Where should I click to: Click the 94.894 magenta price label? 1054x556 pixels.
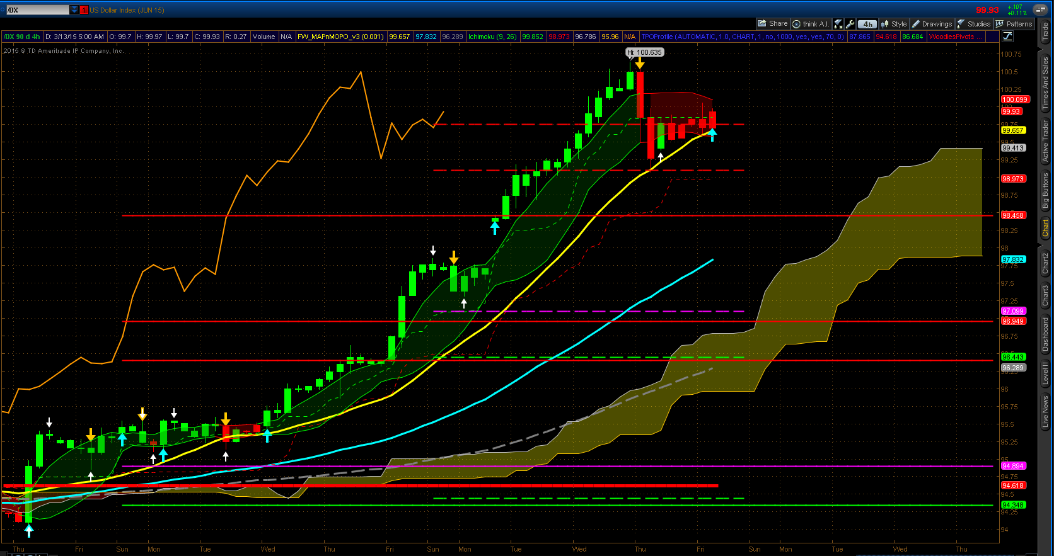[1013, 466]
